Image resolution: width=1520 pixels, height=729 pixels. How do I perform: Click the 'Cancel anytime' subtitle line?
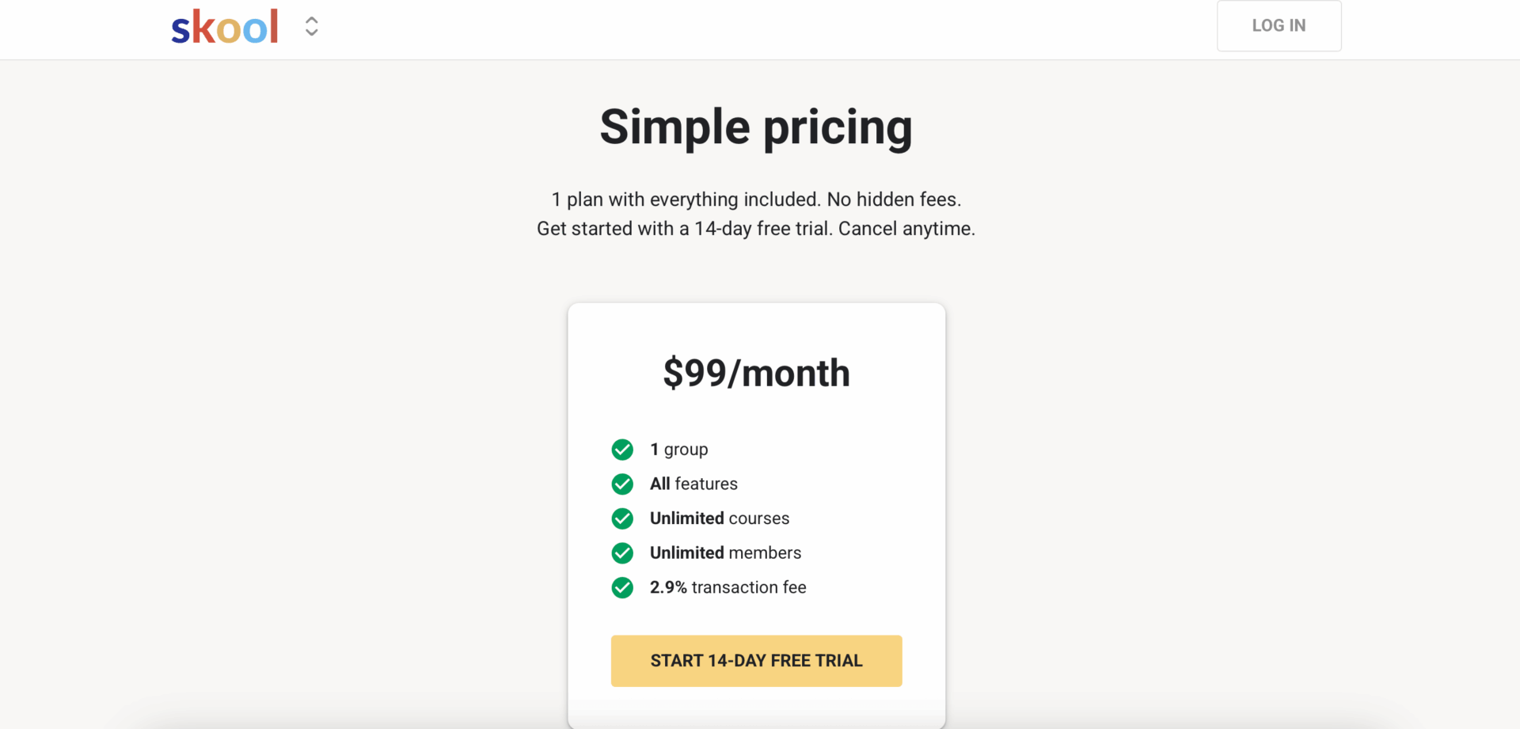[756, 229]
